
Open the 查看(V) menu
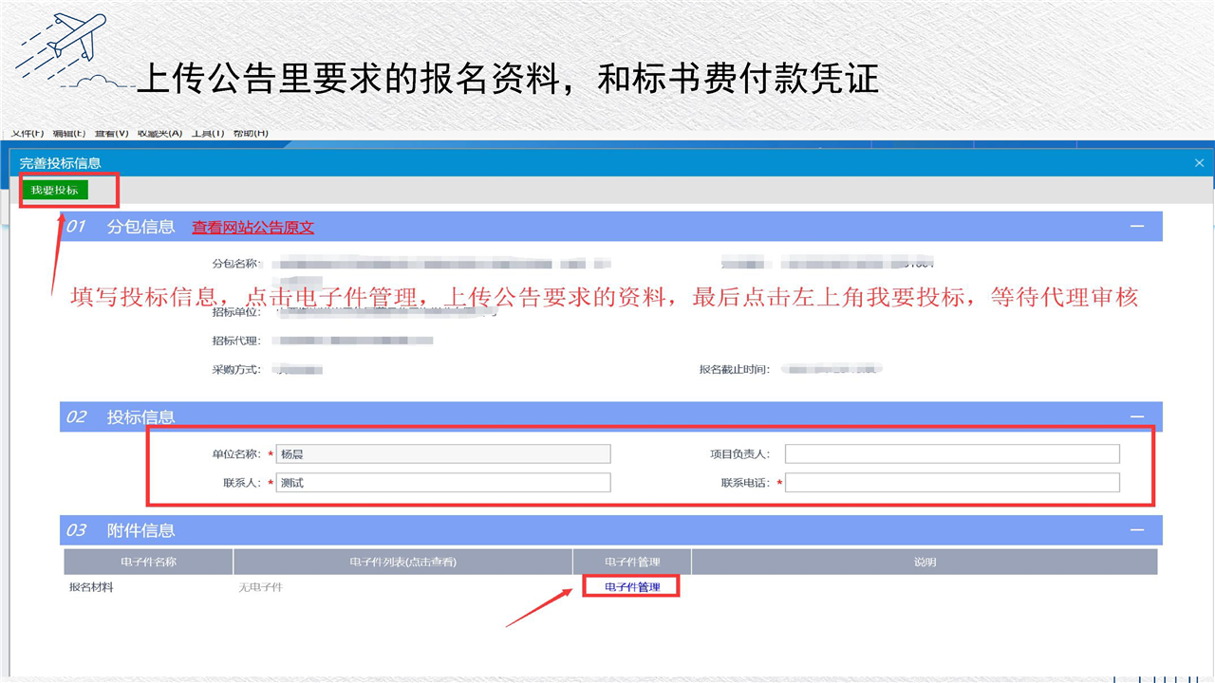(111, 134)
